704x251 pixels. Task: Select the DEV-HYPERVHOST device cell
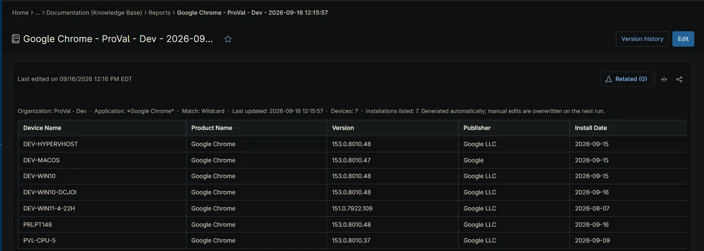tap(102, 144)
